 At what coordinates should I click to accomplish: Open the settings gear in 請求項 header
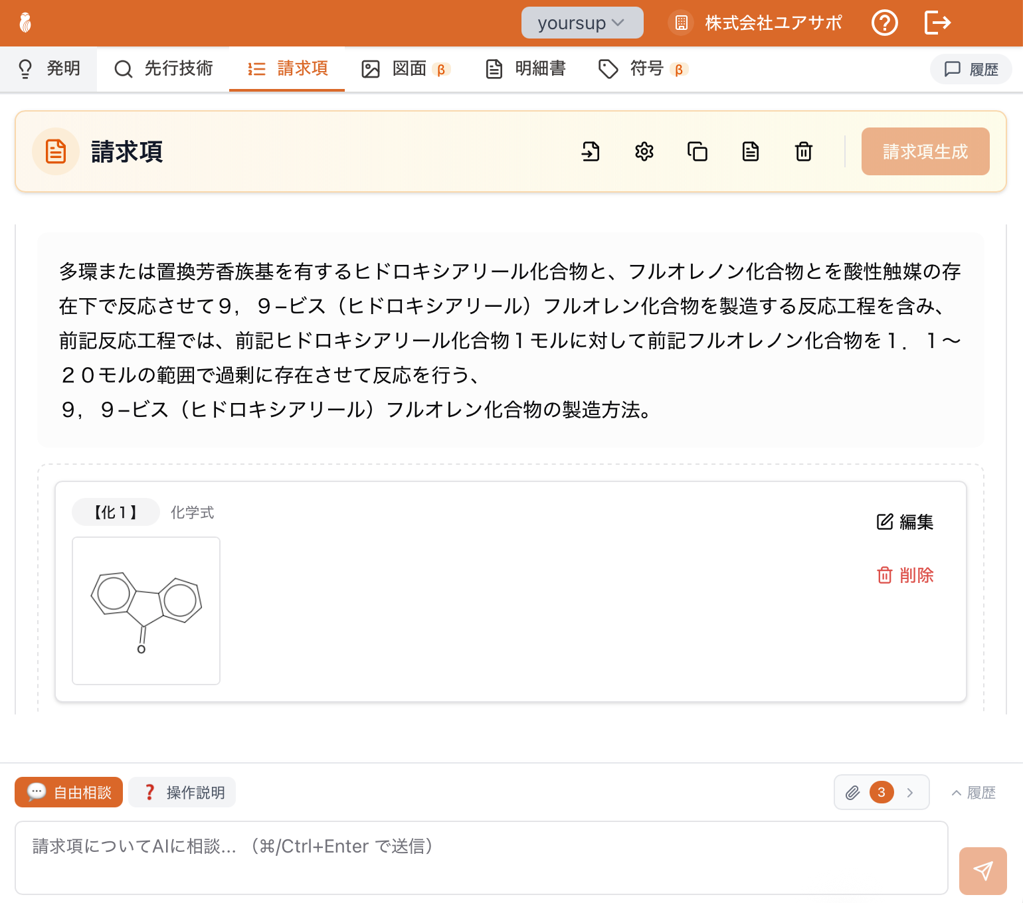[644, 151]
